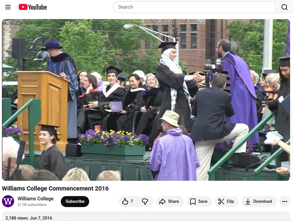Click the YouTube home logo
This screenshot has height=221, width=293.
point(33,7)
